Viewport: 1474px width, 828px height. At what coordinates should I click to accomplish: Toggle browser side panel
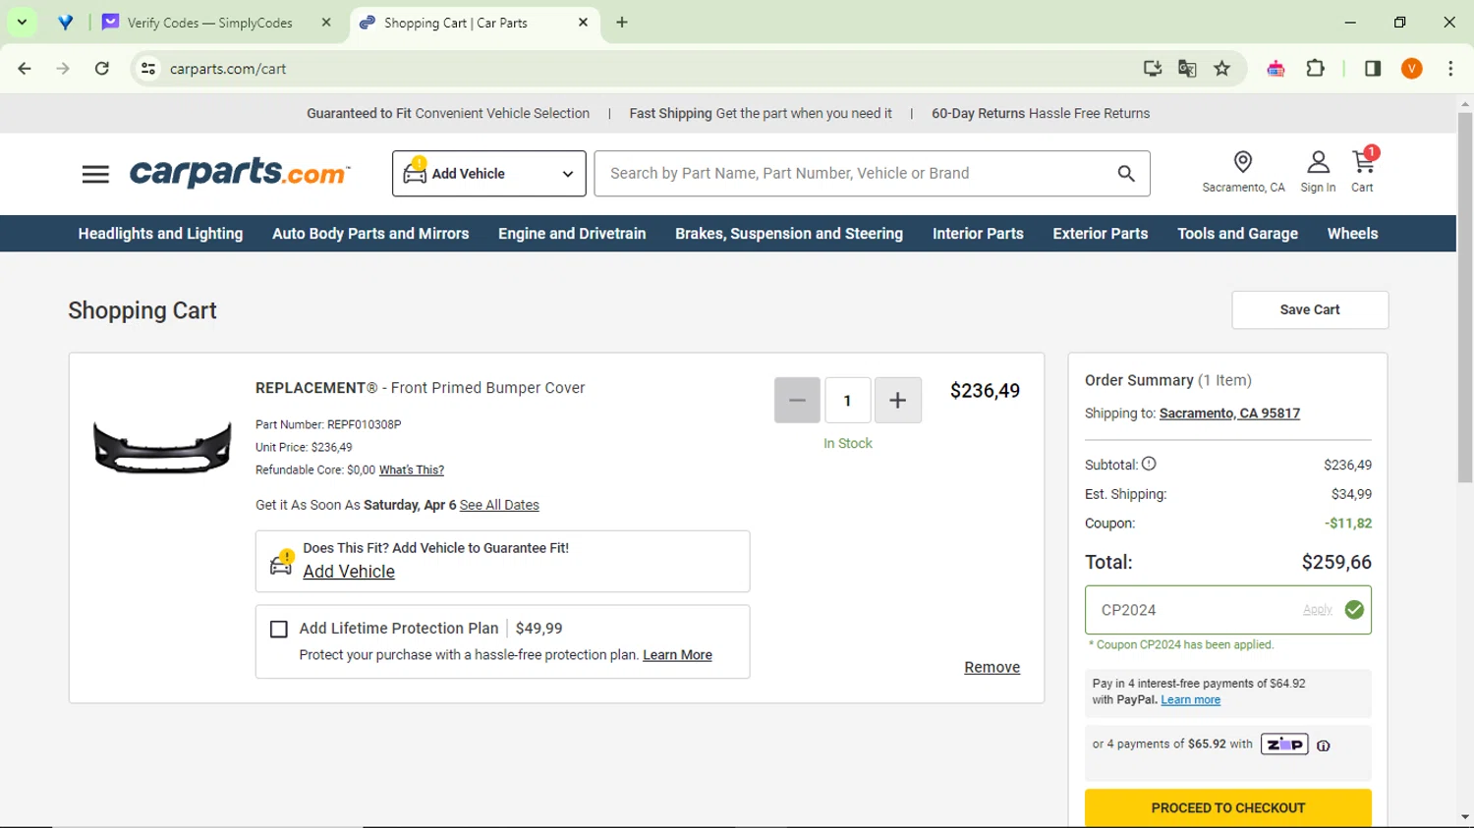tap(1373, 69)
